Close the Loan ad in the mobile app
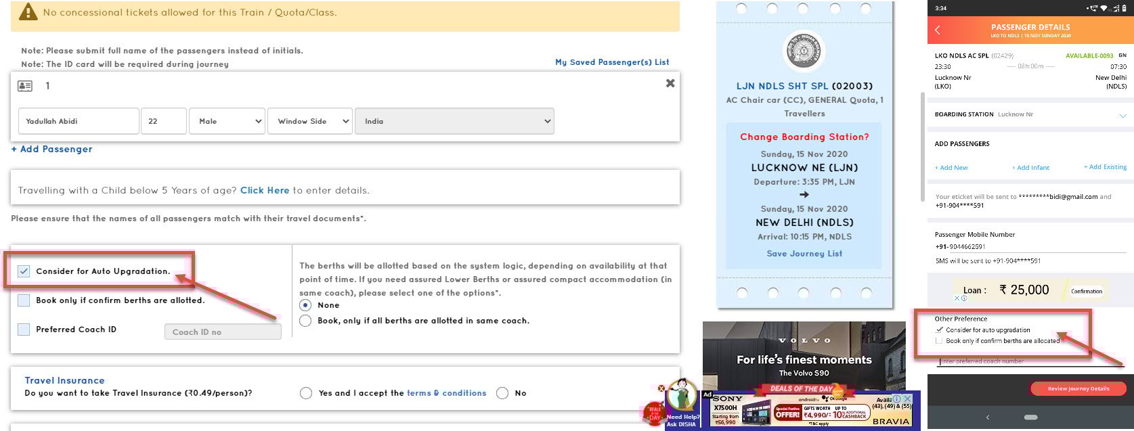The image size is (1134, 431). click(x=957, y=298)
